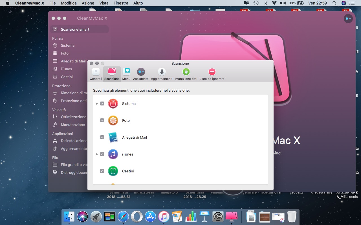Open the CleanMyMac X application menu
Screen dimensions: 361x225
click(x=30, y=3)
